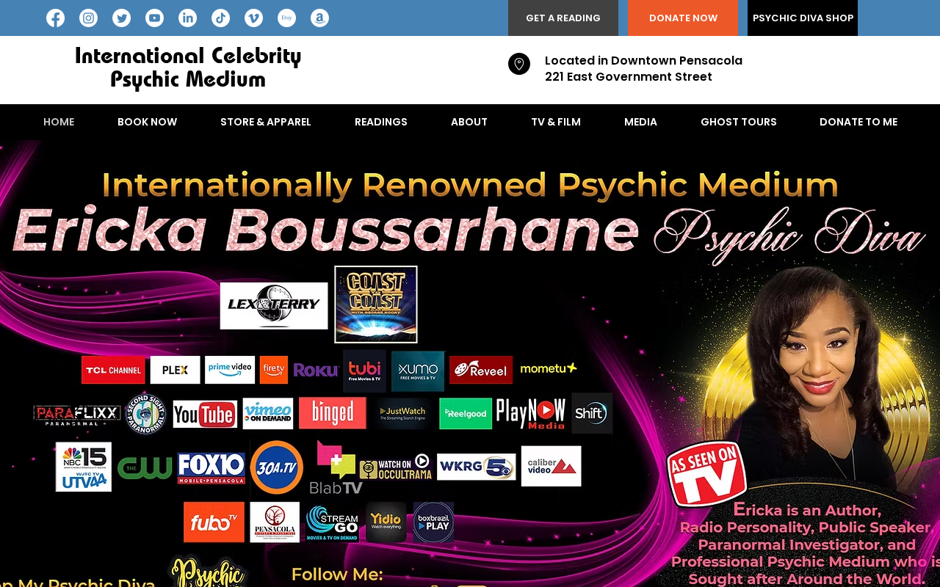
Task: Open the LinkedIn social icon
Action: (187, 18)
